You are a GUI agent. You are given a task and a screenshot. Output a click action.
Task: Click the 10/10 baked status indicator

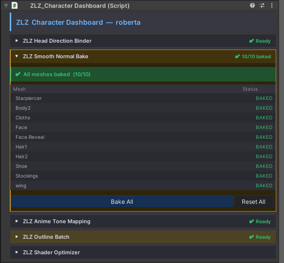[x=253, y=56]
